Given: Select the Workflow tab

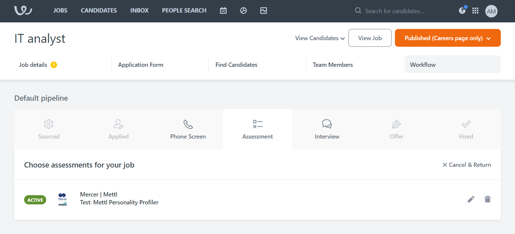Looking at the screenshot, I should tap(453, 64).
